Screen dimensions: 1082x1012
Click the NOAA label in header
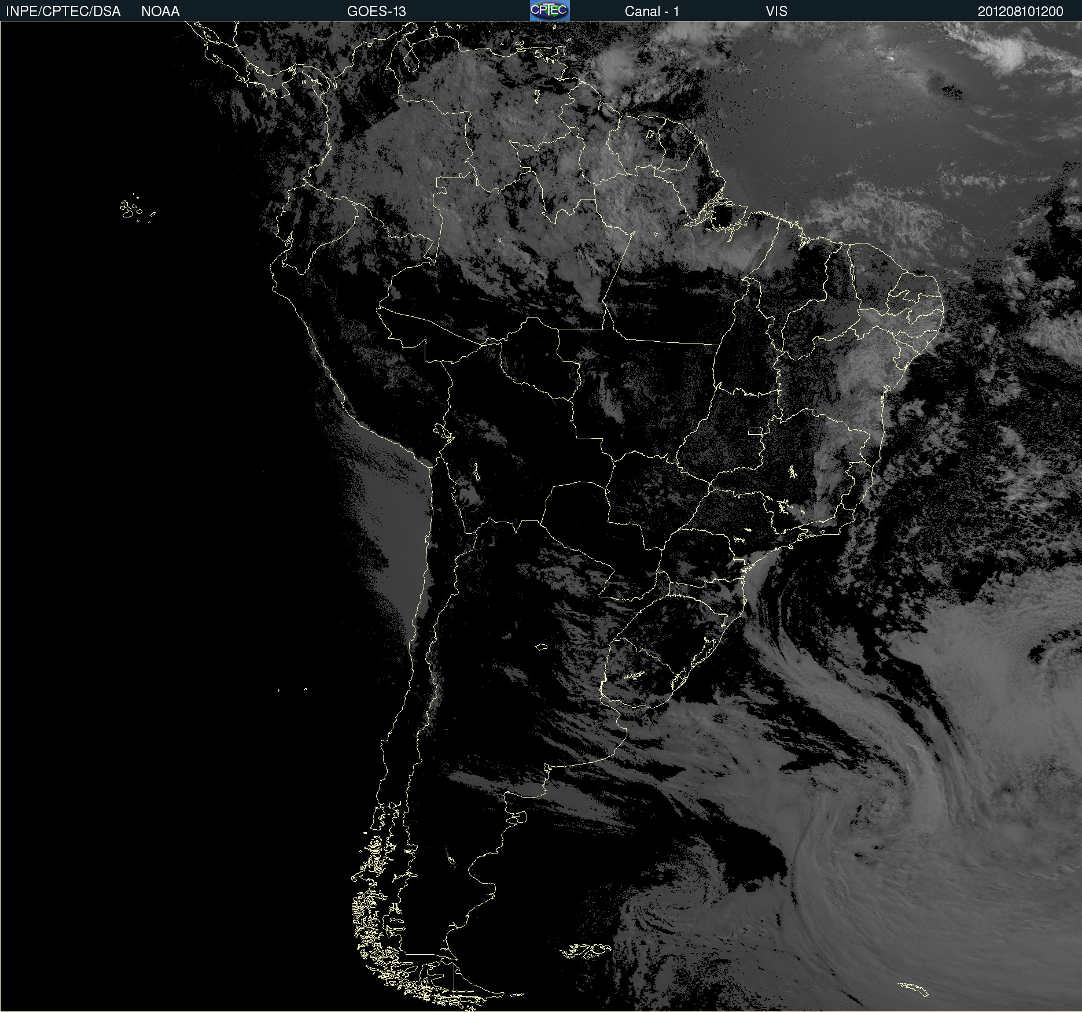[160, 11]
